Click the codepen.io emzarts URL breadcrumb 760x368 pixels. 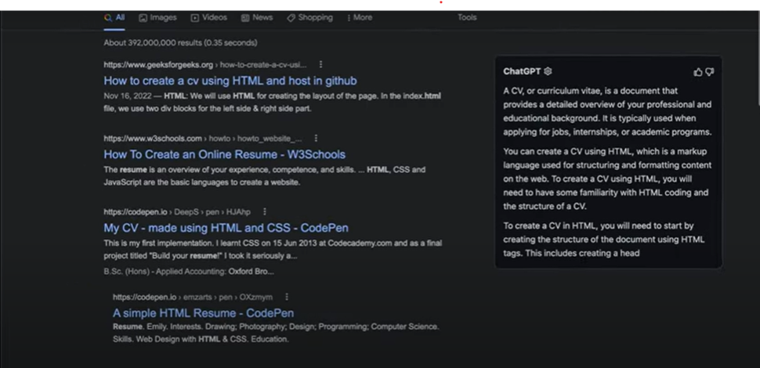point(193,297)
